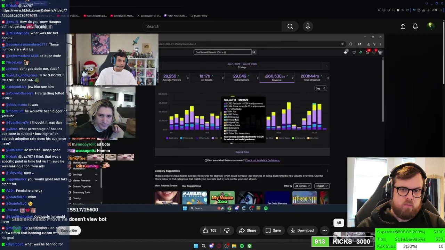Open the YouTube account avatar menu
This screenshot has width=445, height=250.
click(x=430, y=26)
